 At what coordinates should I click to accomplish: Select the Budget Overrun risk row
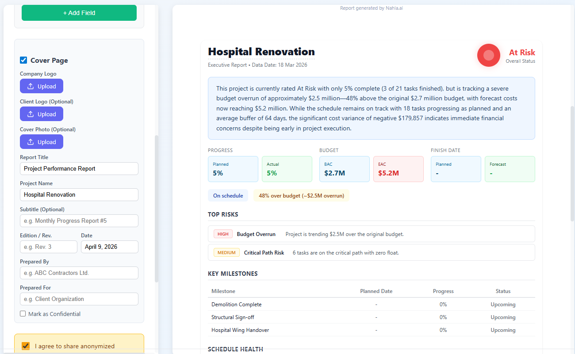[372, 234]
